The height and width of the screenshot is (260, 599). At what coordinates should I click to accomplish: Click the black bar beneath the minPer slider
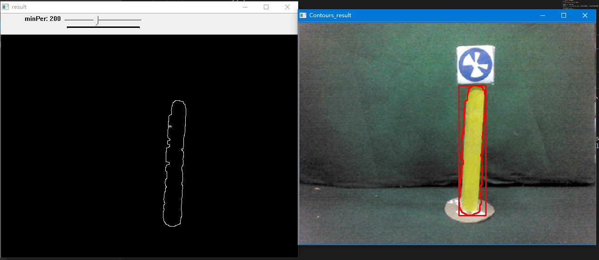(103, 27)
